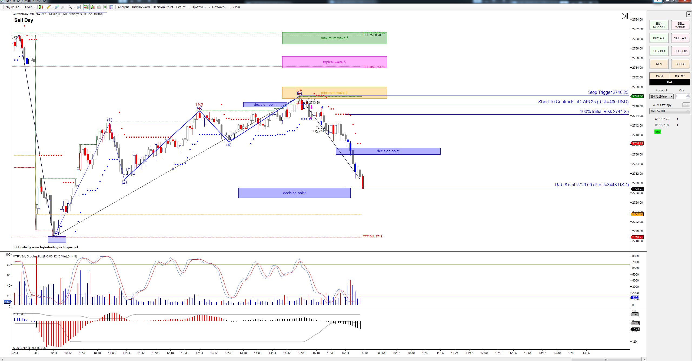Select the magenta typical wave 5 zone
The height and width of the screenshot is (361, 692).
coord(334,62)
